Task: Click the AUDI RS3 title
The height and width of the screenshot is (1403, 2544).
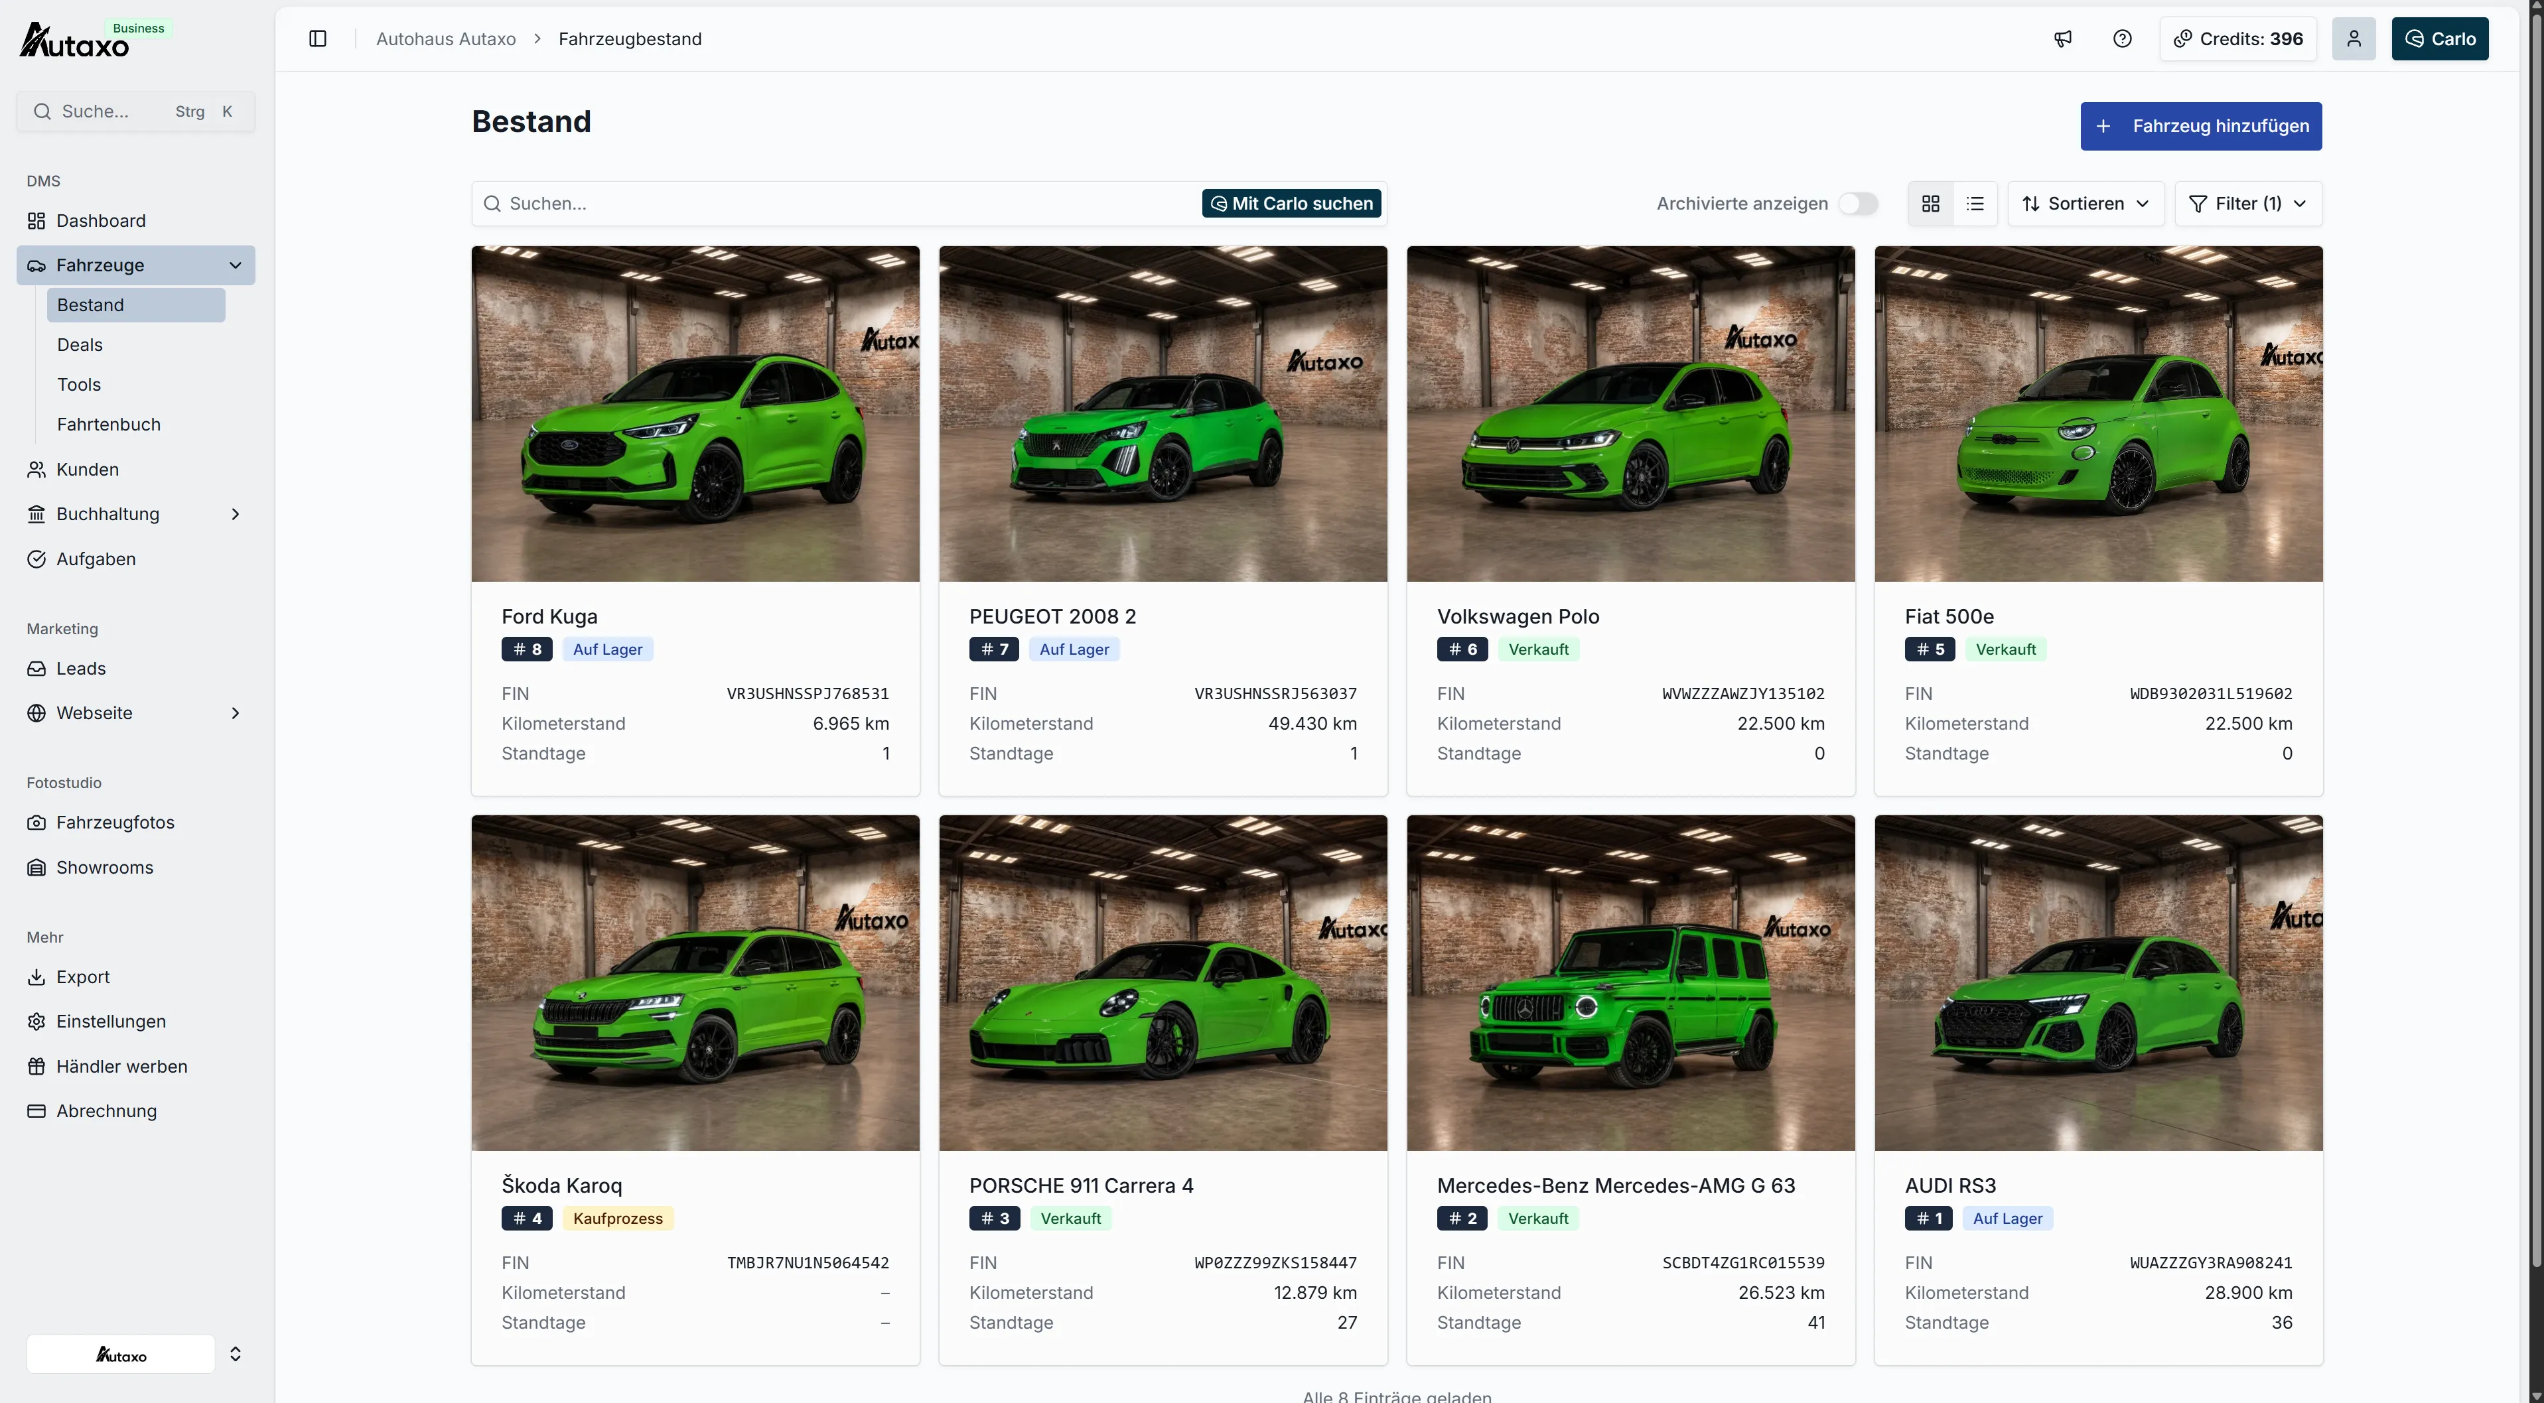Action: [x=1950, y=1185]
